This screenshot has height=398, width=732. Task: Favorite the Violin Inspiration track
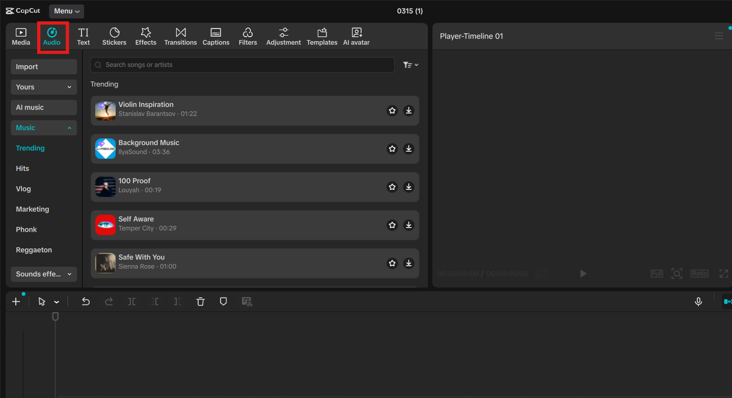[x=392, y=110]
